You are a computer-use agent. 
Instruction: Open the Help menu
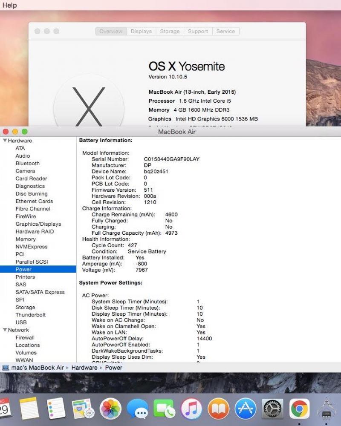(x=9, y=5)
